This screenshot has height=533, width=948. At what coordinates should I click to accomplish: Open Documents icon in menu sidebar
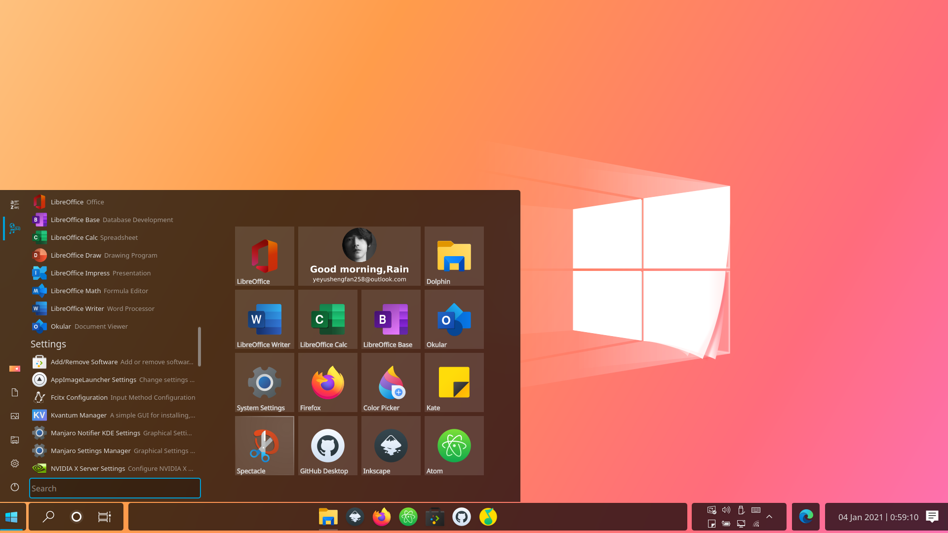[x=15, y=392]
